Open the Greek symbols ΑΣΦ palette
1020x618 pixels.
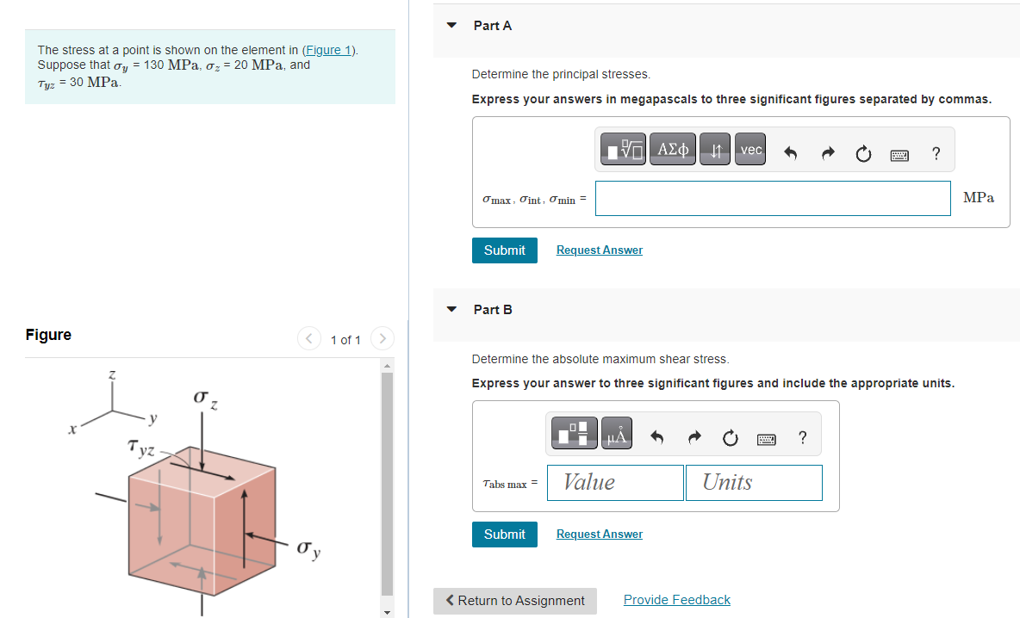point(673,148)
